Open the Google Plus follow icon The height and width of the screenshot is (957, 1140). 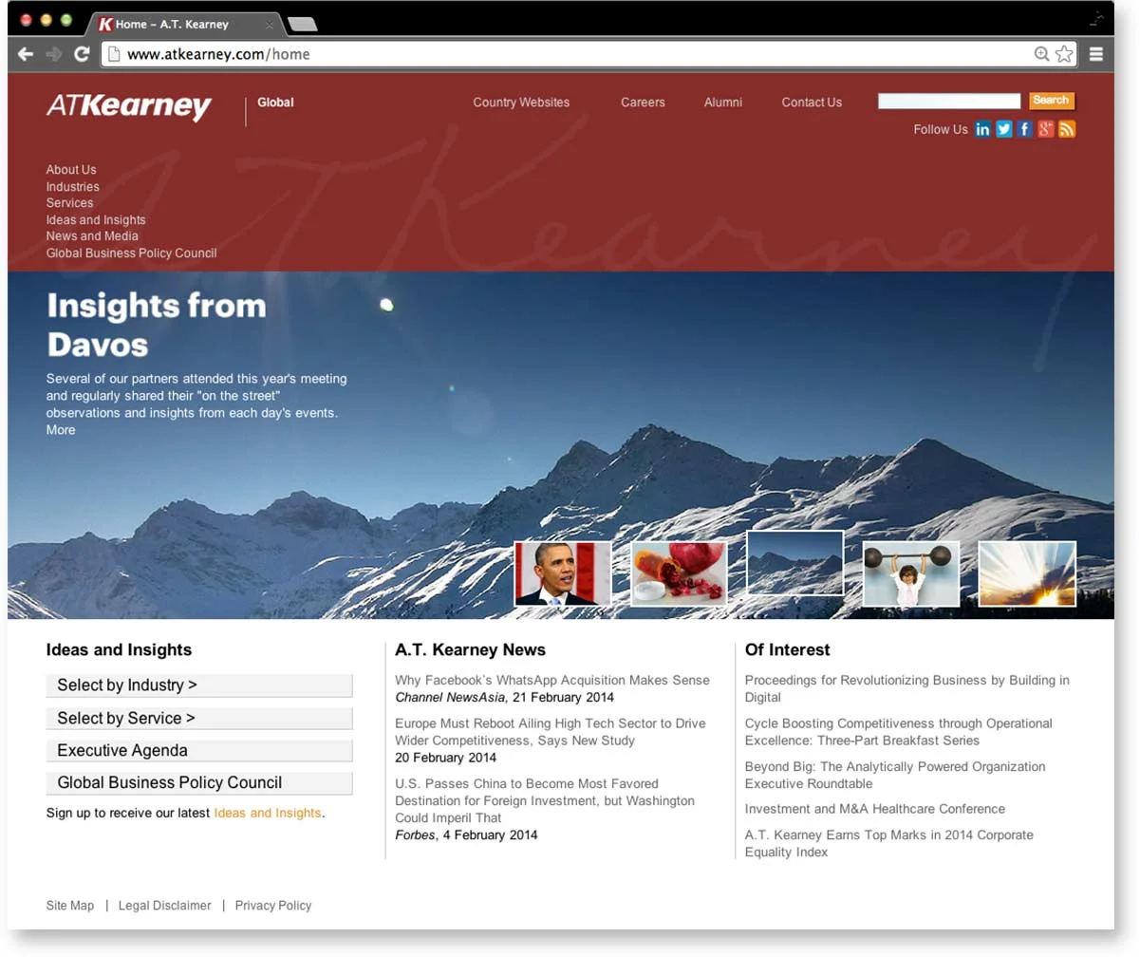click(1045, 129)
